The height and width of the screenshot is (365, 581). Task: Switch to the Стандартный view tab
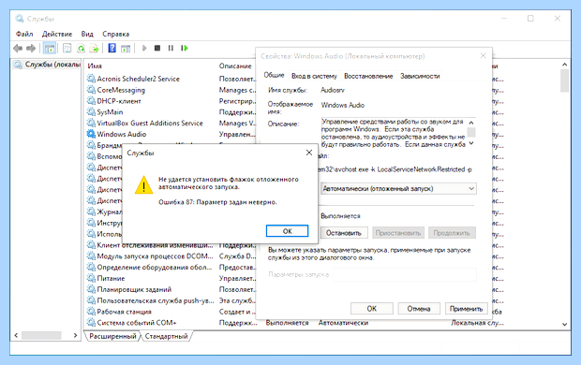(x=167, y=336)
